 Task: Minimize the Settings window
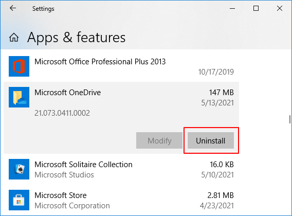(x=232, y=8)
